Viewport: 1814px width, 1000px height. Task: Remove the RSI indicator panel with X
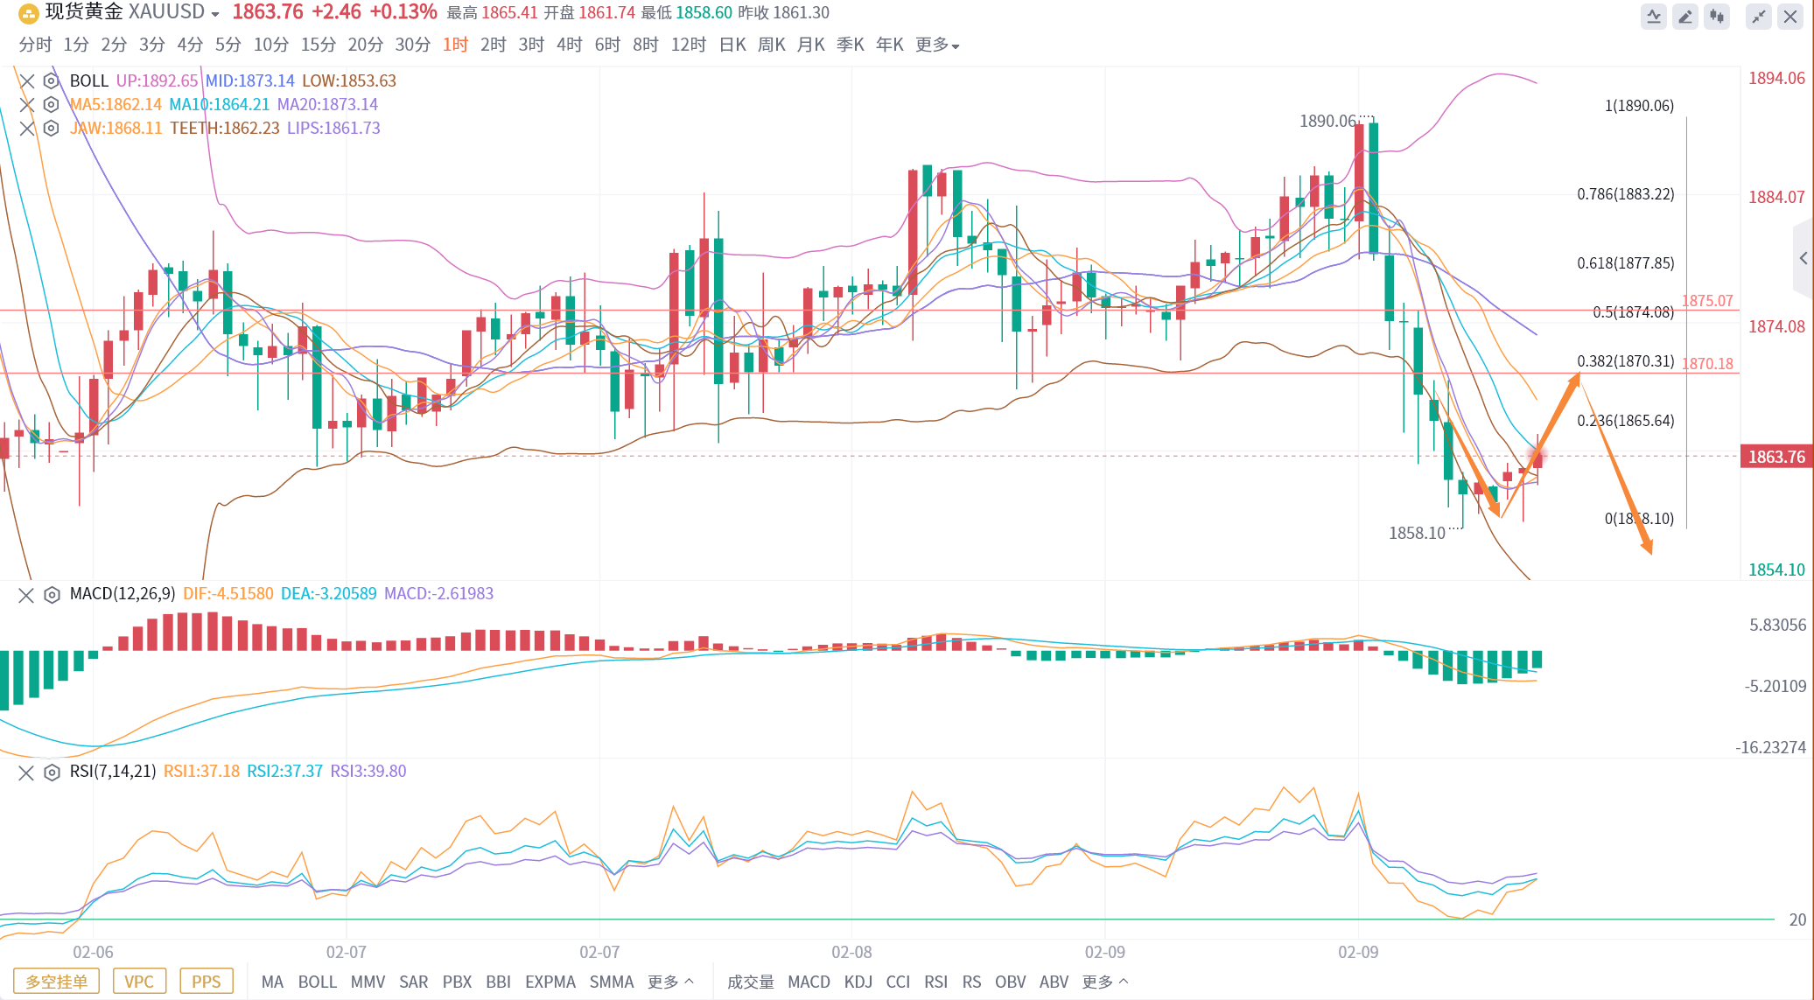coord(26,773)
